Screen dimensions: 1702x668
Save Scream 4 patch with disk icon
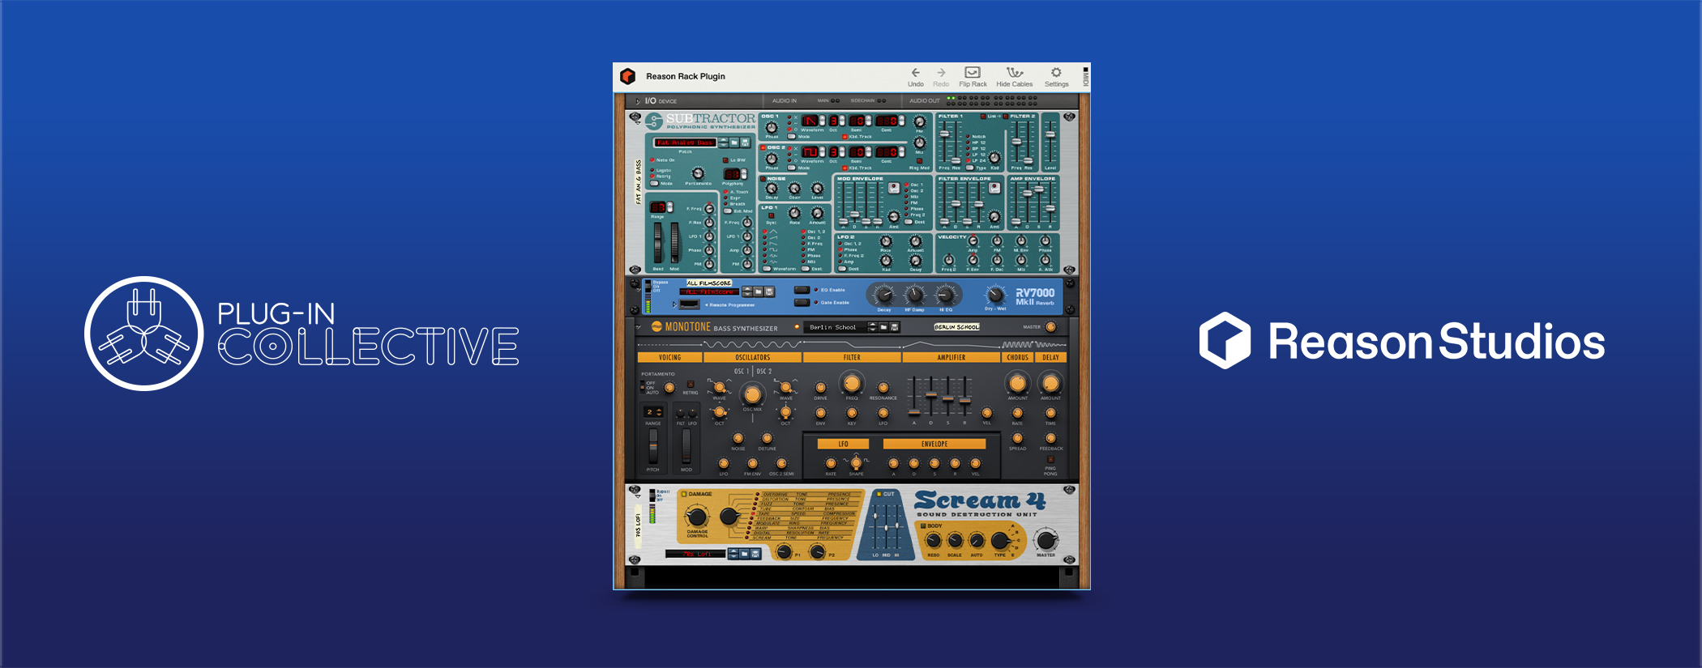(755, 554)
